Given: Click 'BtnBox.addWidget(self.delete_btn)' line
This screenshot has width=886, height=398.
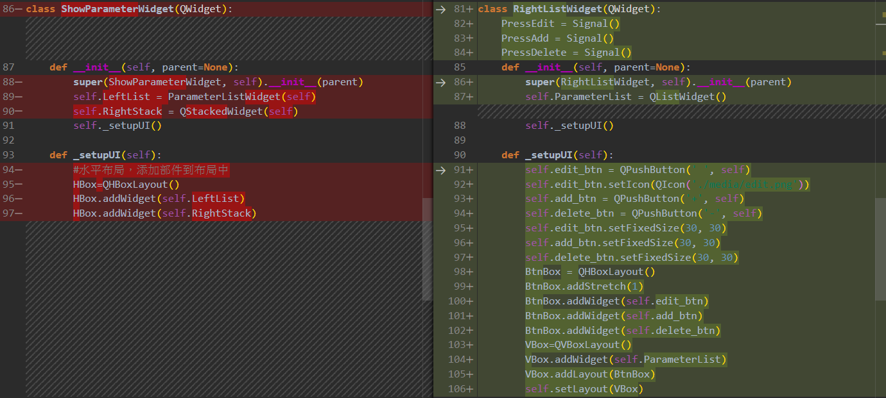Looking at the screenshot, I should [623, 331].
